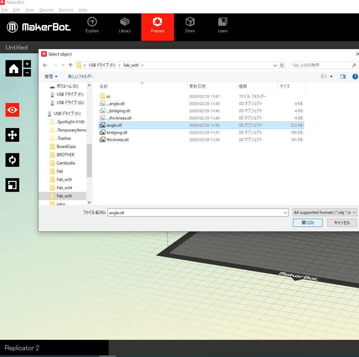Zoom out with the minus button

(x=27, y=73)
